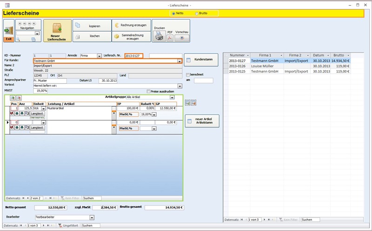372x231 pixels.
Task: Click the magnifier search icon under Navigation
Action: point(18,40)
